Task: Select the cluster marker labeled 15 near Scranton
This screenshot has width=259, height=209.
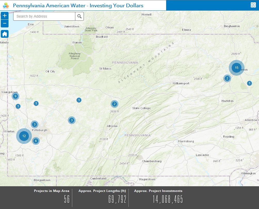Action: (x=237, y=68)
